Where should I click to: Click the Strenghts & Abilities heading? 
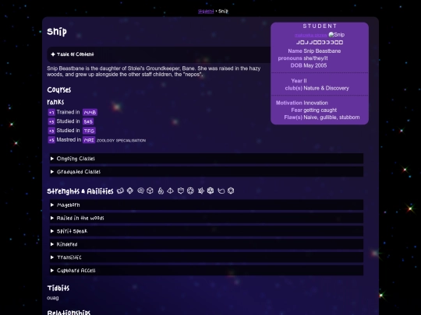click(80, 191)
